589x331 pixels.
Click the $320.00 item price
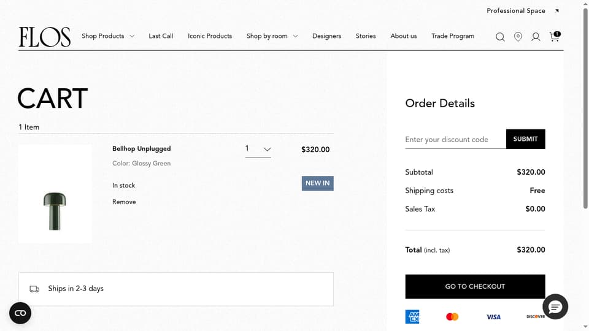click(x=315, y=150)
